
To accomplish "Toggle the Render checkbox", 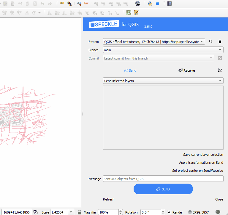I will pyautogui.click(x=169, y=212).
